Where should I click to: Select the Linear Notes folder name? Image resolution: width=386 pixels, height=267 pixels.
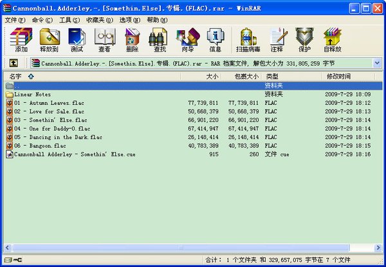[x=33, y=94]
